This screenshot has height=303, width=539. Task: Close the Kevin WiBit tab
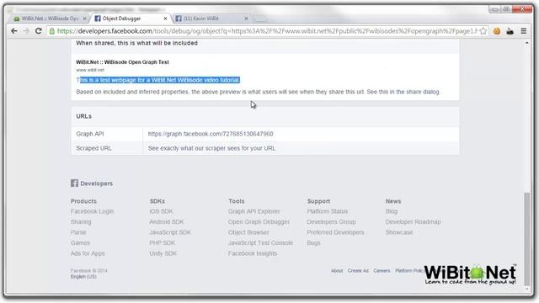point(246,19)
